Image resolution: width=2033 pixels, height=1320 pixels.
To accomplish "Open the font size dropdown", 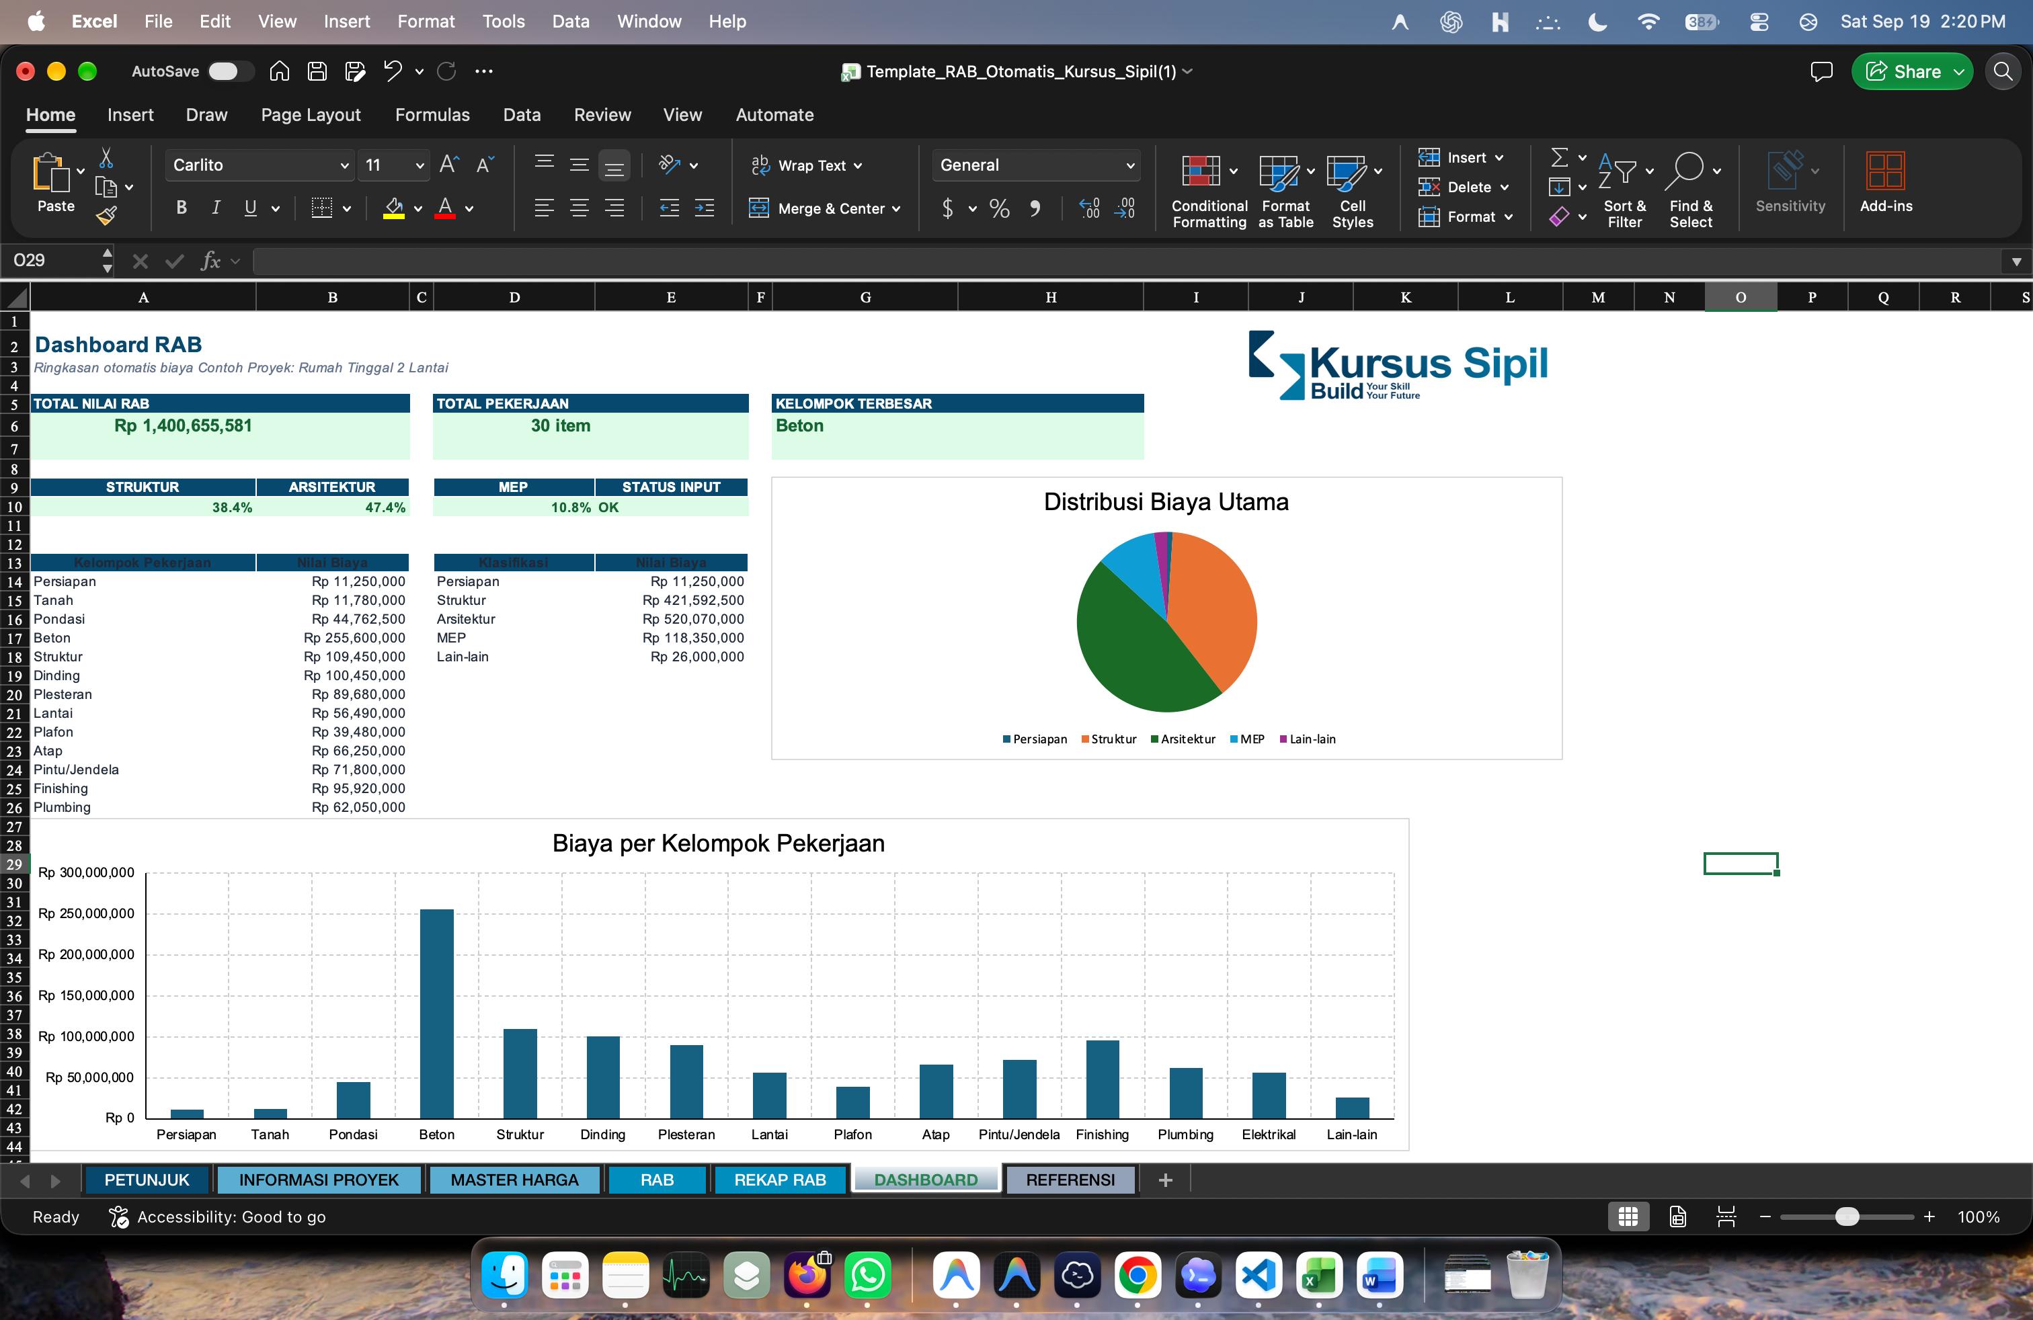I will 420,165.
